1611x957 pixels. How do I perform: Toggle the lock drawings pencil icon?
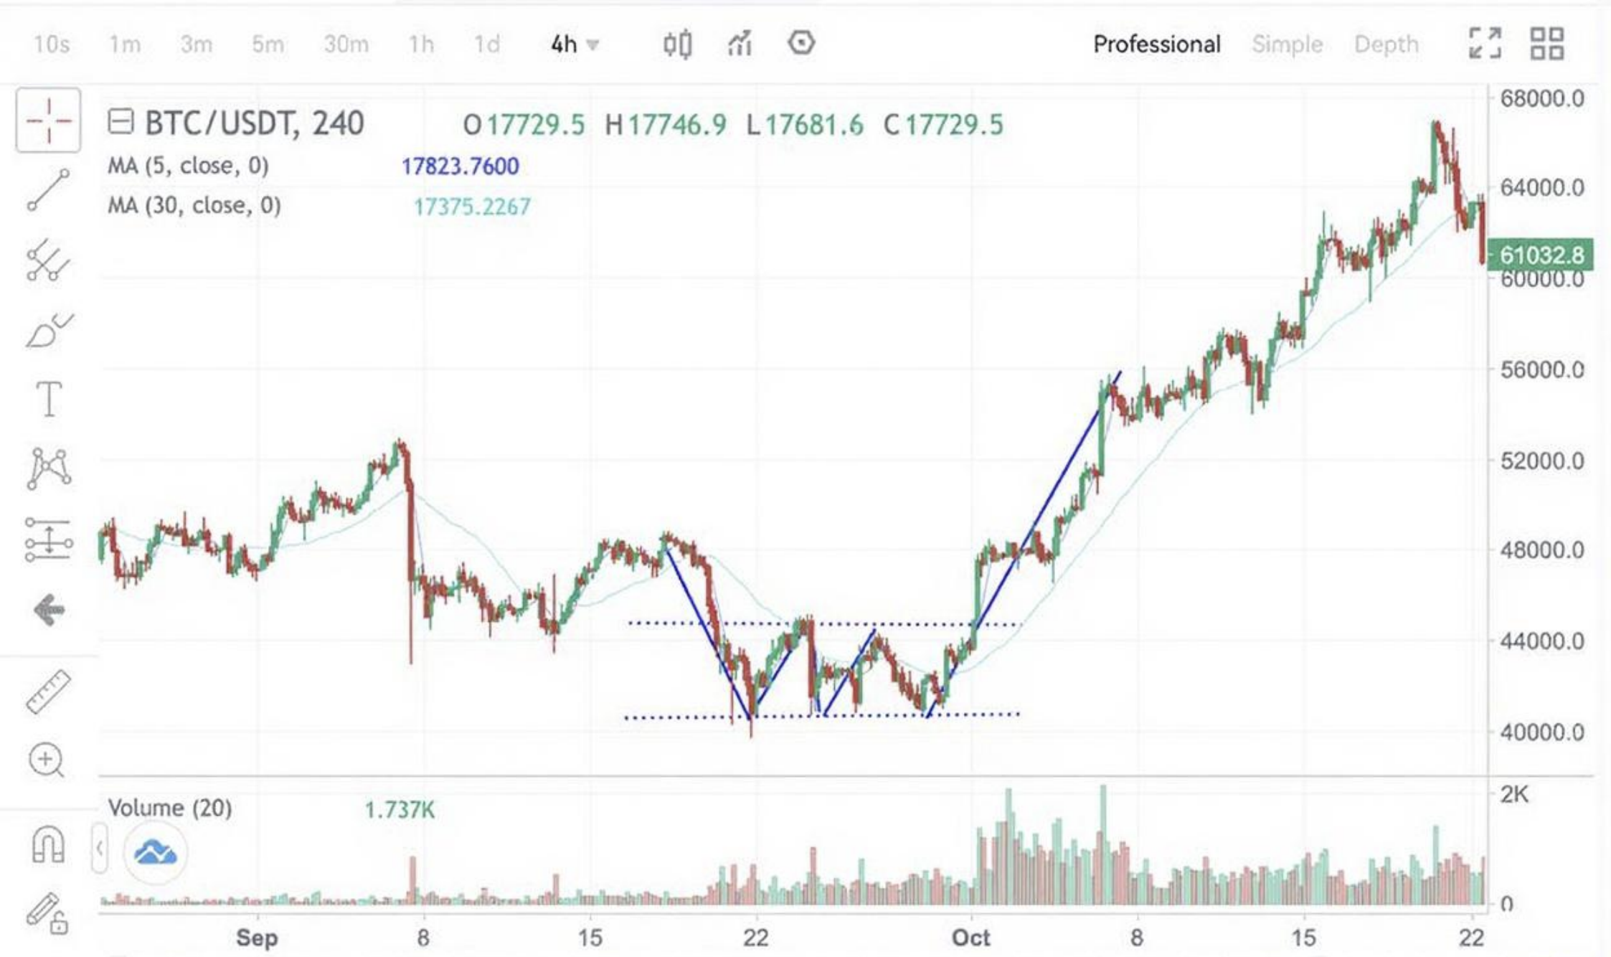[48, 913]
